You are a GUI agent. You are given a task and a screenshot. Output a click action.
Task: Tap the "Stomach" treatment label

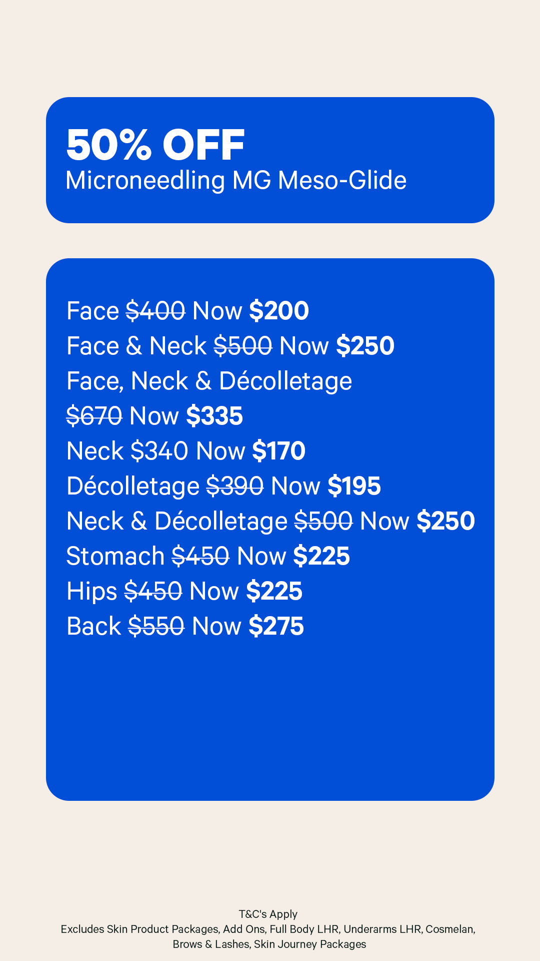[x=115, y=556]
